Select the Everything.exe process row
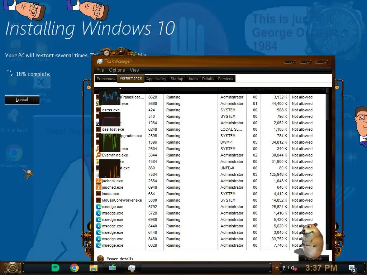Image resolution: width=367 pixels, height=275 pixels. (x=209, y=155)
